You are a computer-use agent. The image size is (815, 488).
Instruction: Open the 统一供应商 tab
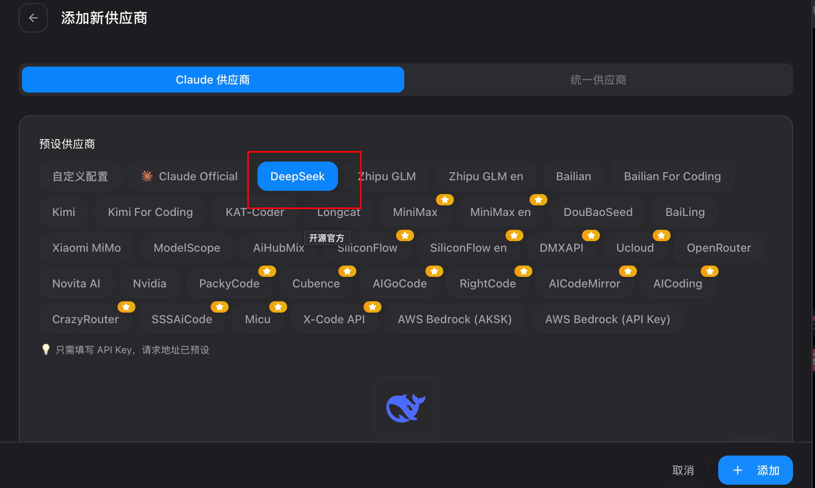click(598, 80)
